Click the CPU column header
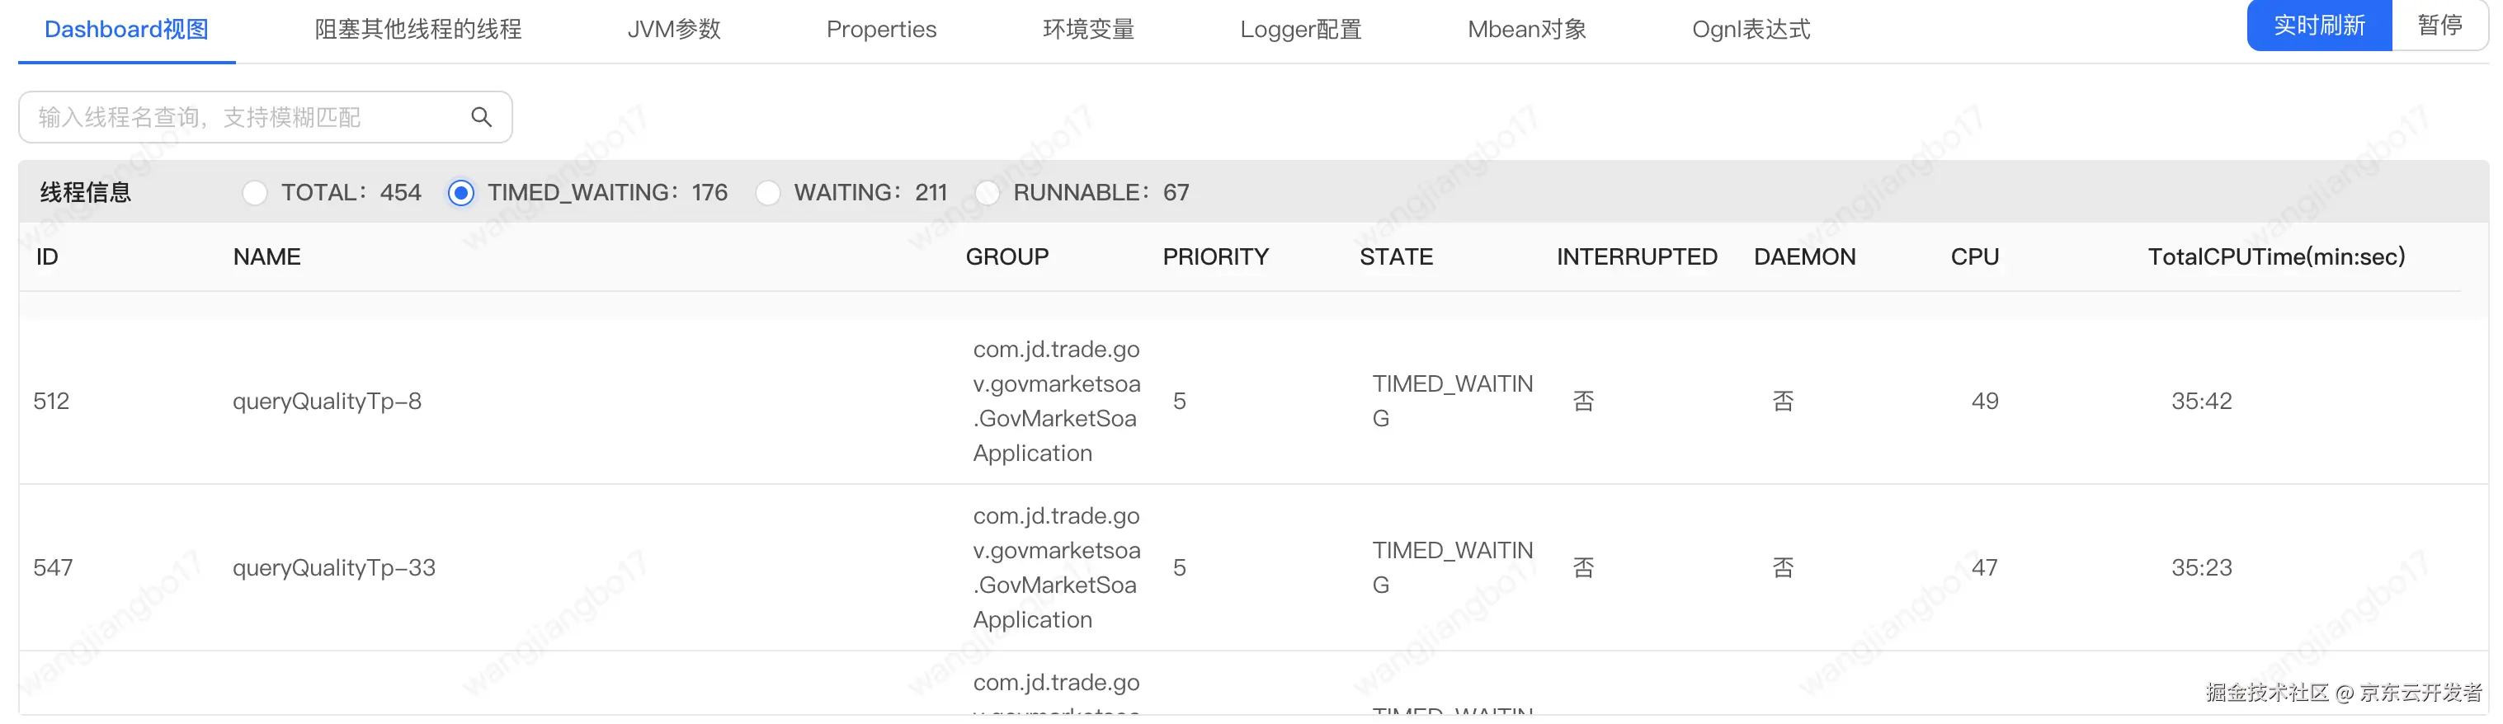2503x724 pixels. point(1974,256)
